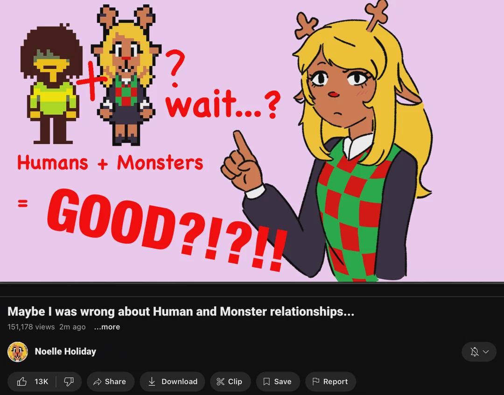This screenshot has height=395, width=504.
Task: Expand the notification options chevron
Action: click(486, 352)
